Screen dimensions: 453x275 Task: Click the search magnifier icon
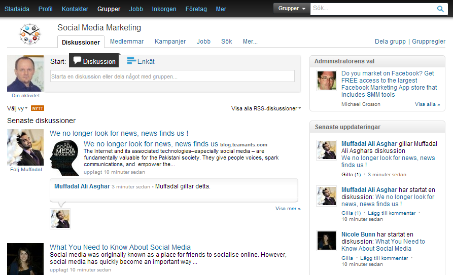(440, 9)
